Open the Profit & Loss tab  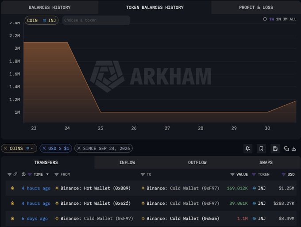[x=256, y=8]
